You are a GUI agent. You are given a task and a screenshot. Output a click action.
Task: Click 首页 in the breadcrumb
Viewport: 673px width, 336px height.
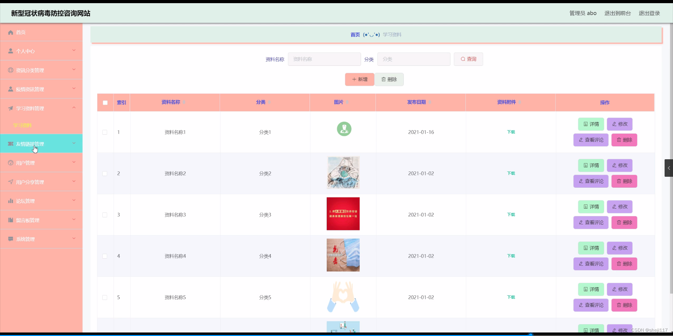coord(355,35)
